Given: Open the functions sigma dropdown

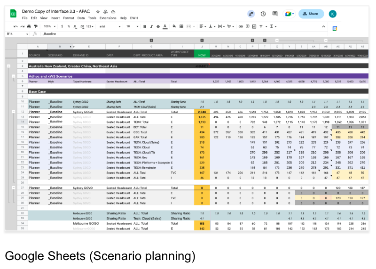Looking at the screenshot, I should [x=273, y=26].
